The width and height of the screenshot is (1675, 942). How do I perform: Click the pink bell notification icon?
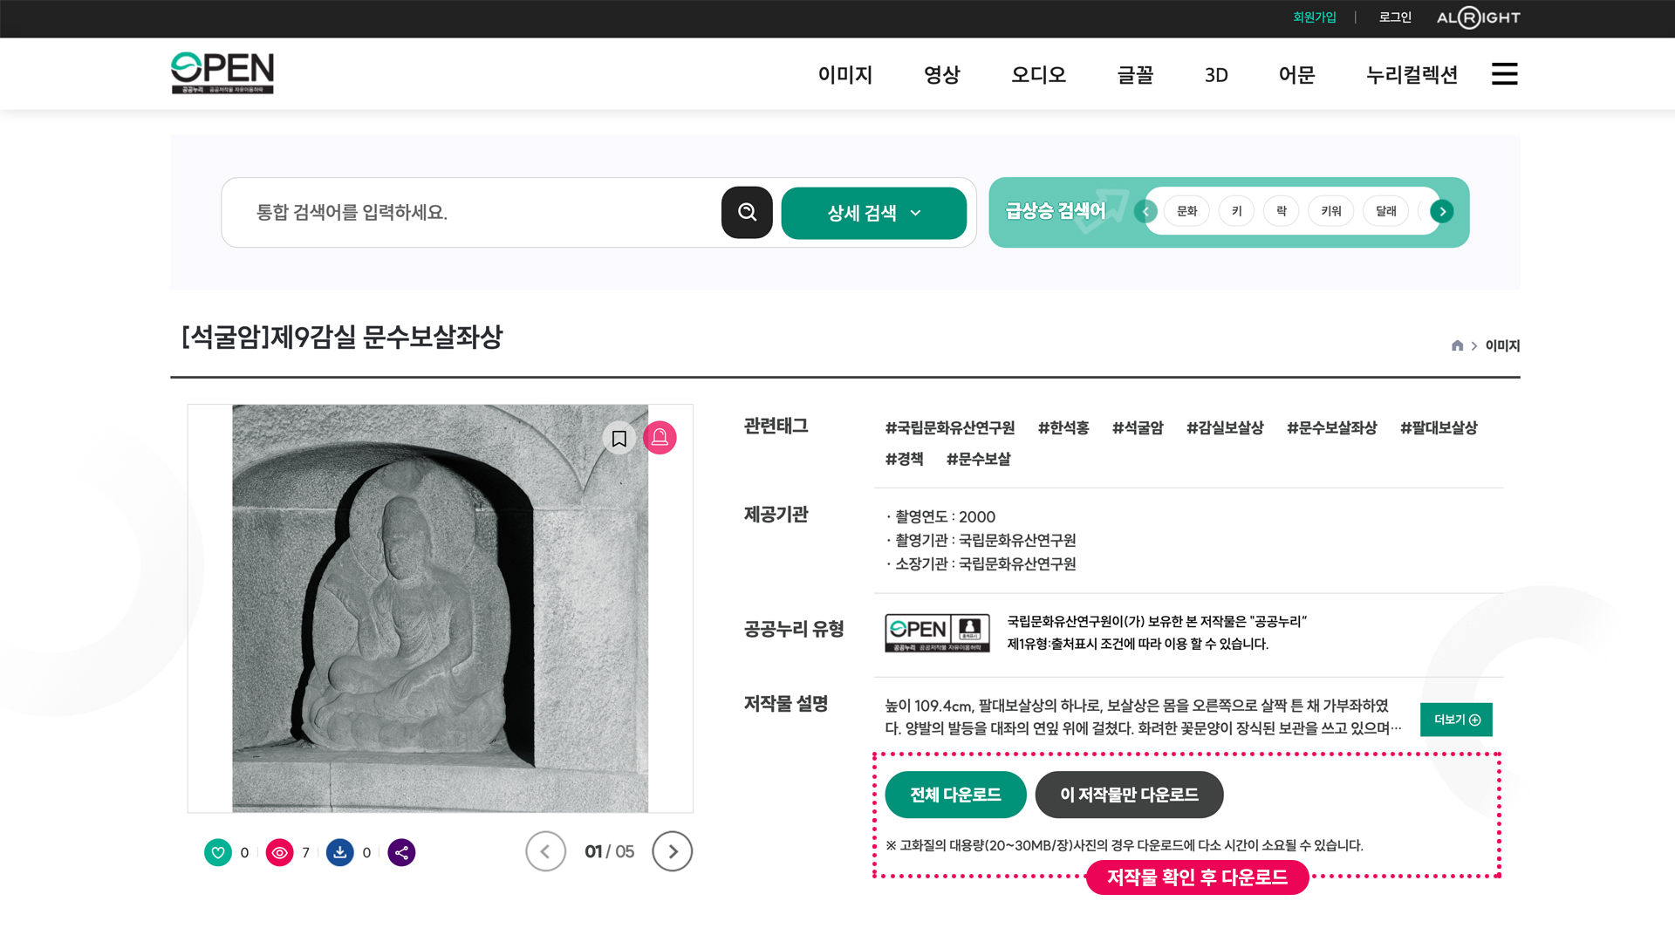pos(660,438)
